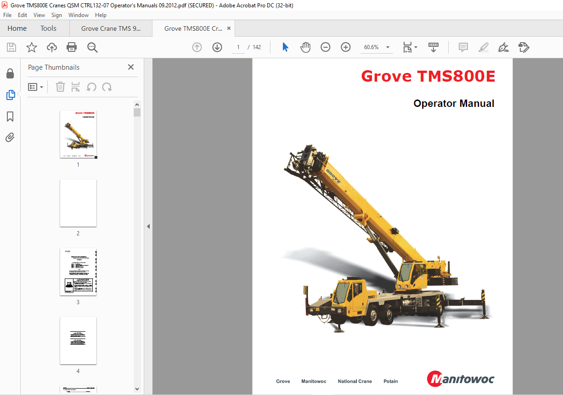
Task: Bookmark file with the star icon
Action: [x=32, y=47]
